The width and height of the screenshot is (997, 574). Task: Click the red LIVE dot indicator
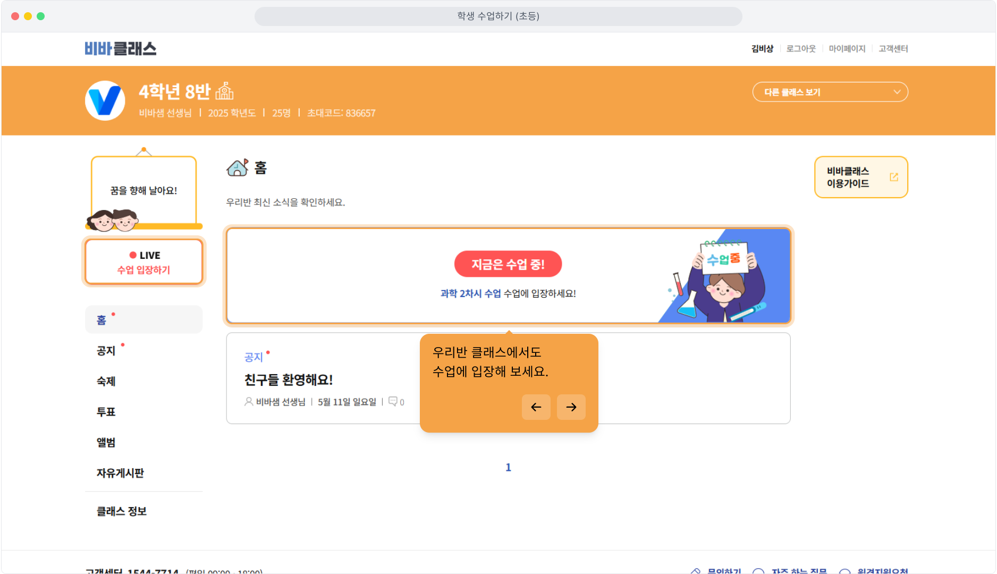coord(133,255)
